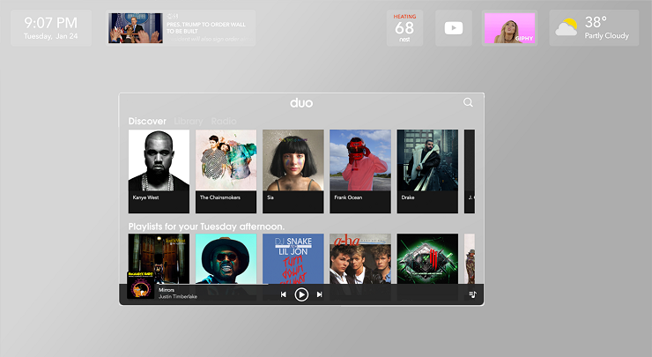Switch to the Library tab
Screen dimensions: 652x357
click(189, 121)
